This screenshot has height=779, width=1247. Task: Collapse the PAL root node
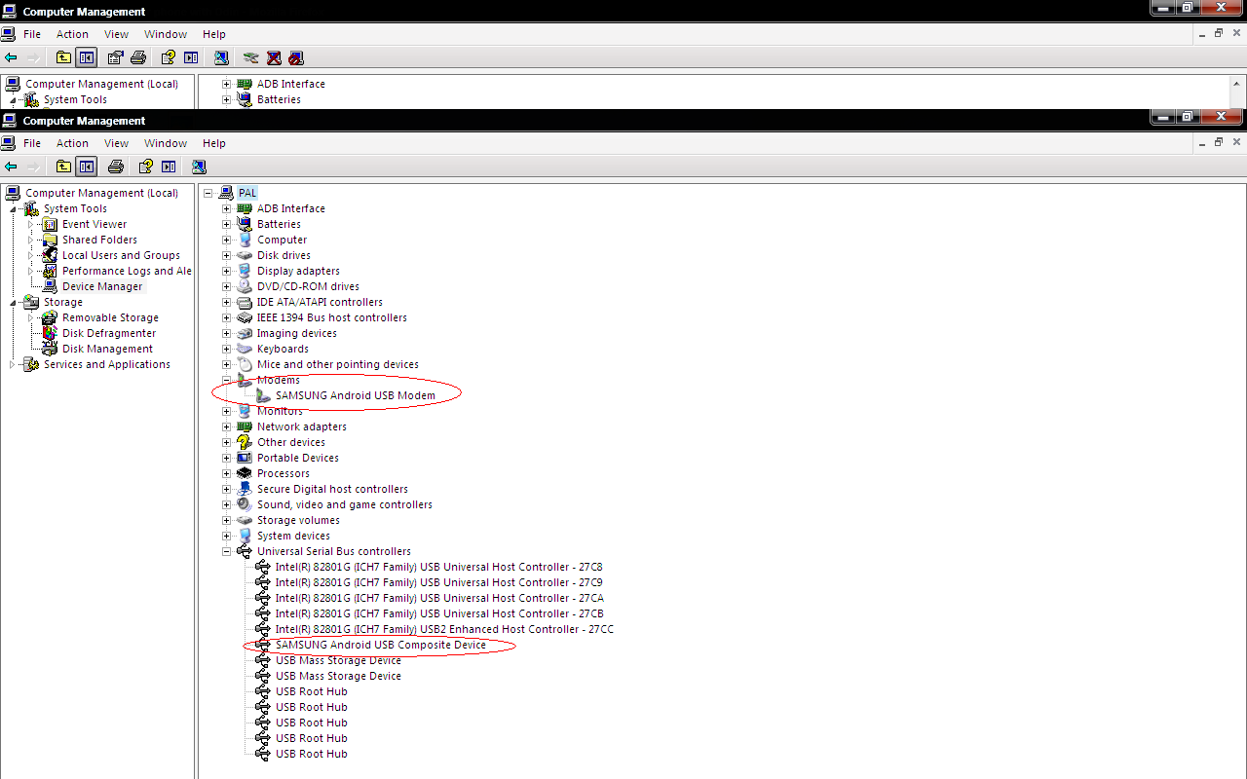point(208,193)
